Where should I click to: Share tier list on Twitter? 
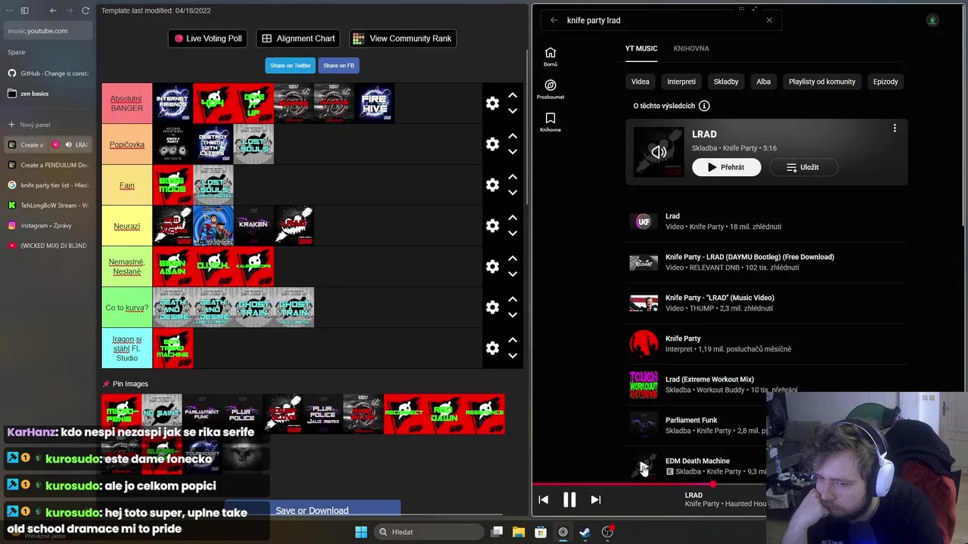pyautogui.click(x=290, y=66)
